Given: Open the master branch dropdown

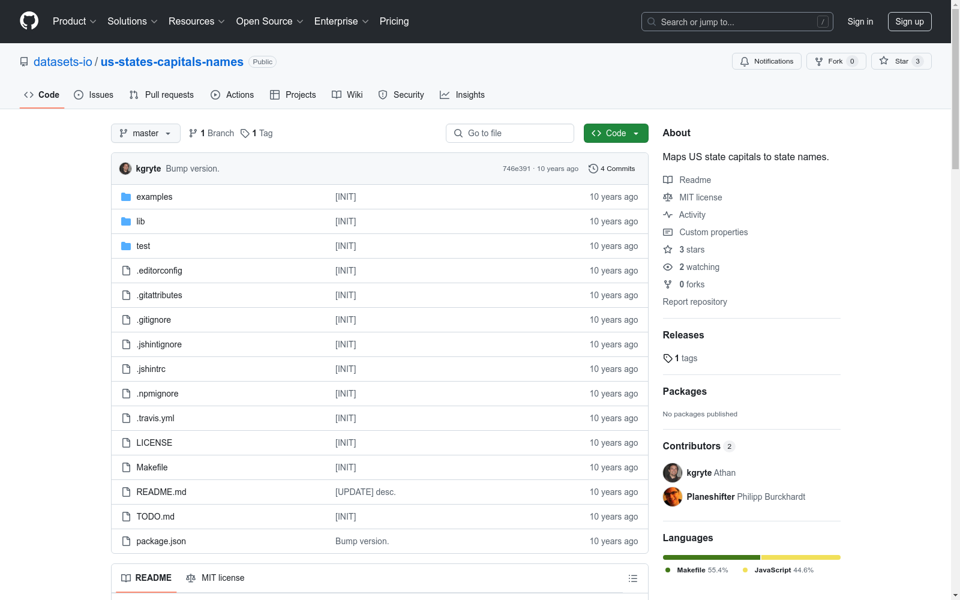Looking at the screenshot, I should coord(146,133).
